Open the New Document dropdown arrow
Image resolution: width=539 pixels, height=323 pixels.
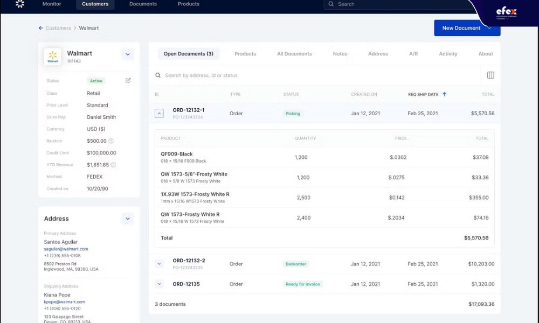[489, 28]
